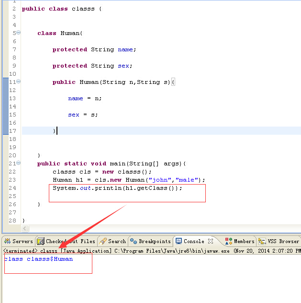Click the 'public static void main' line

tap(111, 163)
